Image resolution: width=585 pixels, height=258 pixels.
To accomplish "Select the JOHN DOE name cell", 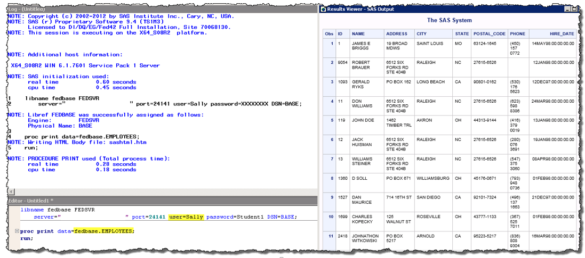I will (363, 121).
